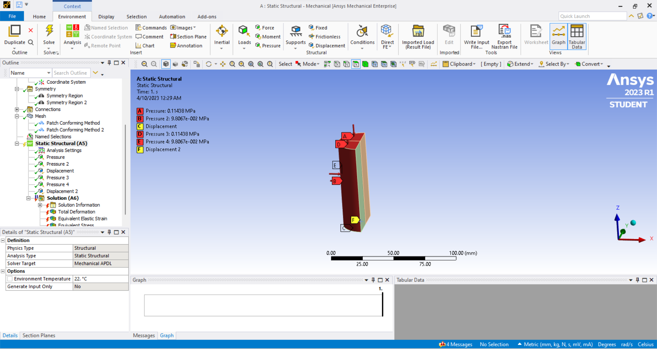Screen dimensions: 657x349
Task: Open the Conditions ribbon menu
Action: click(x=362, y=37)
